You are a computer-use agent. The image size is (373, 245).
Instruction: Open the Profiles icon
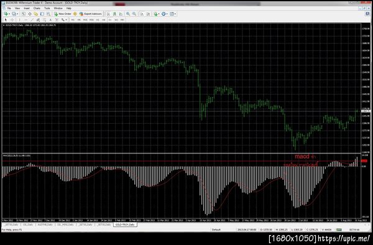[x=14, y=14]
